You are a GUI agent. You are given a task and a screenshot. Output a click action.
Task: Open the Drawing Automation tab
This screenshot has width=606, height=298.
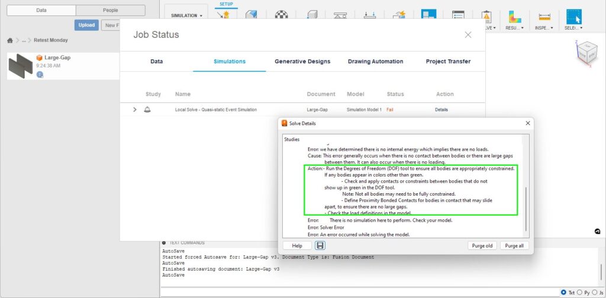(376, 61)
